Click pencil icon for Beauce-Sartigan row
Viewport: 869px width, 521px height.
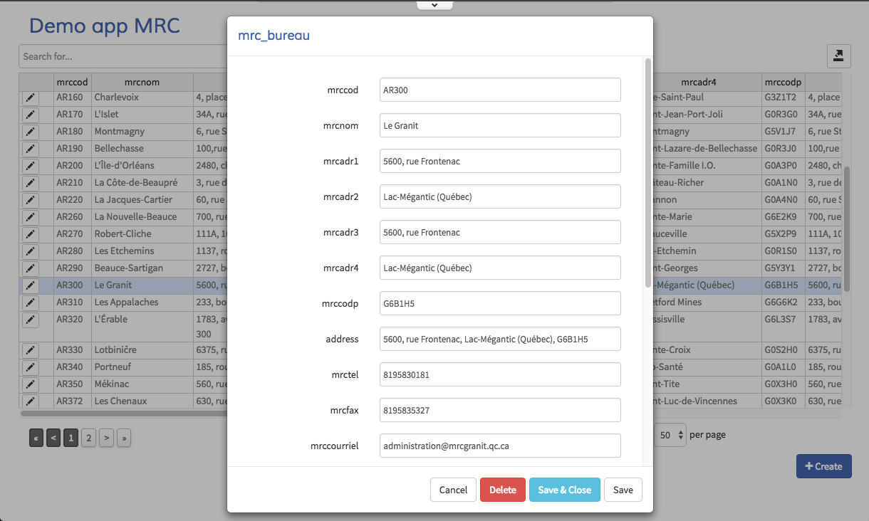[x=30, y=268]
